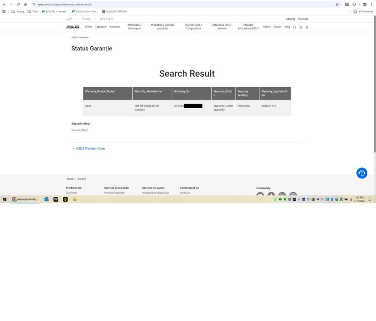Open the Verificare garantie footer link

click(114, 193)
